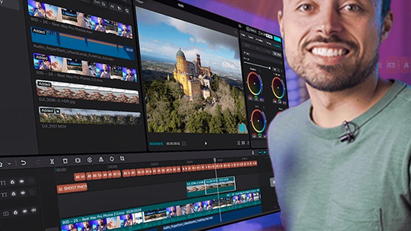Screen dimensions: 411x231
Task: Click the filter icon beside All
Action: click(x=119, y=9)
